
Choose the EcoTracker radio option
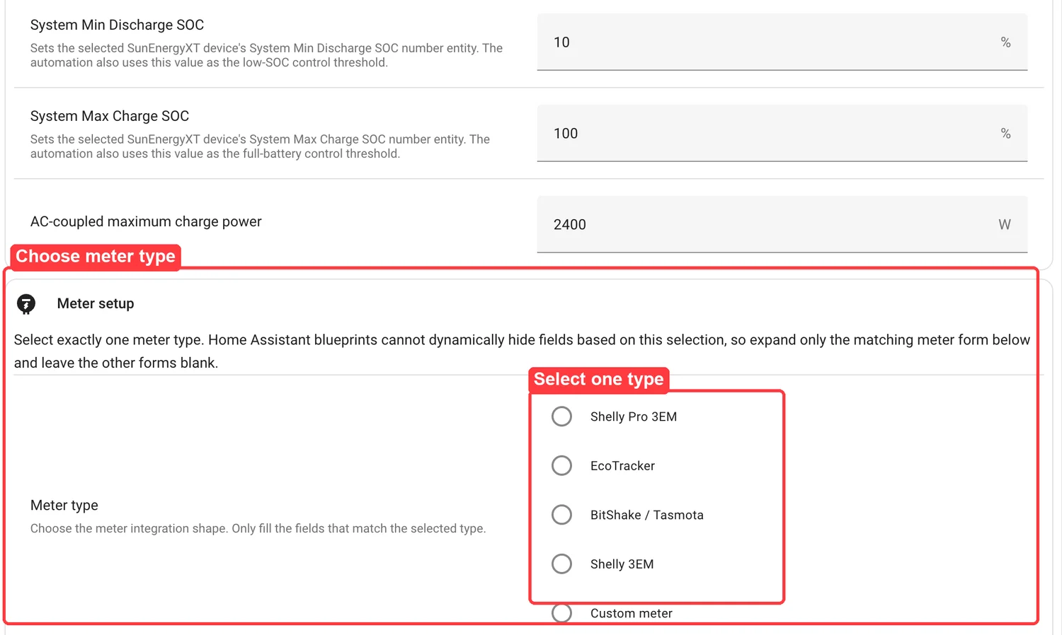pyautogui.click(x=561, y=465)
